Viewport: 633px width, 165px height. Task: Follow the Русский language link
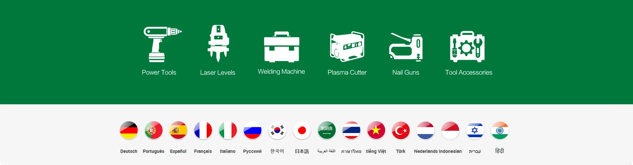(253, 151)
